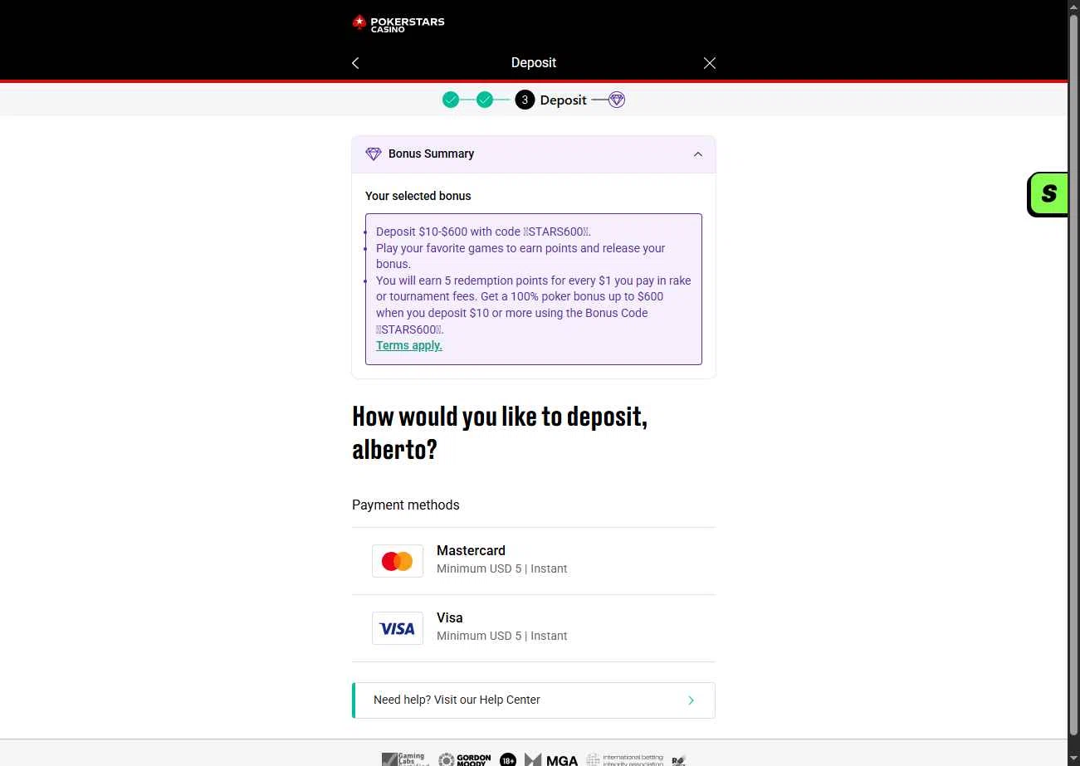Screen dimensions: 1080x766
Task: Open the green S side widget
Action: (x=1048, y=195)
